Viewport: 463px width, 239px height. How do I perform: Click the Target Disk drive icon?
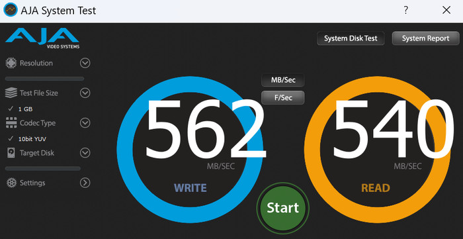(11, 153)
